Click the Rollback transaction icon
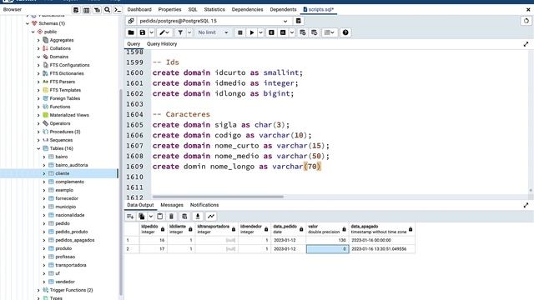This screenshot has height=300, width=534. tap(314, 32)
